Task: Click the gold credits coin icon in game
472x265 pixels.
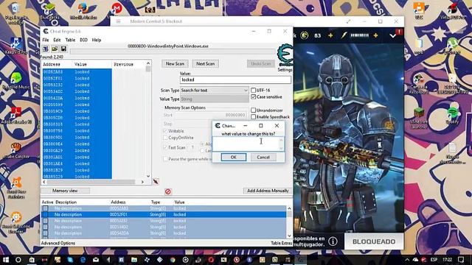Action: [305, 35]
